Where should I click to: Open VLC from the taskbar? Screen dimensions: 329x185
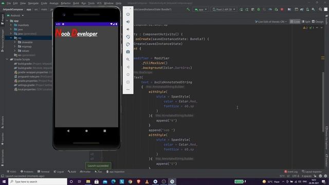(x=147, y=181)
